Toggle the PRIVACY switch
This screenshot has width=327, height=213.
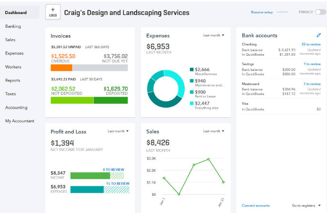click(x=321, y=12)
